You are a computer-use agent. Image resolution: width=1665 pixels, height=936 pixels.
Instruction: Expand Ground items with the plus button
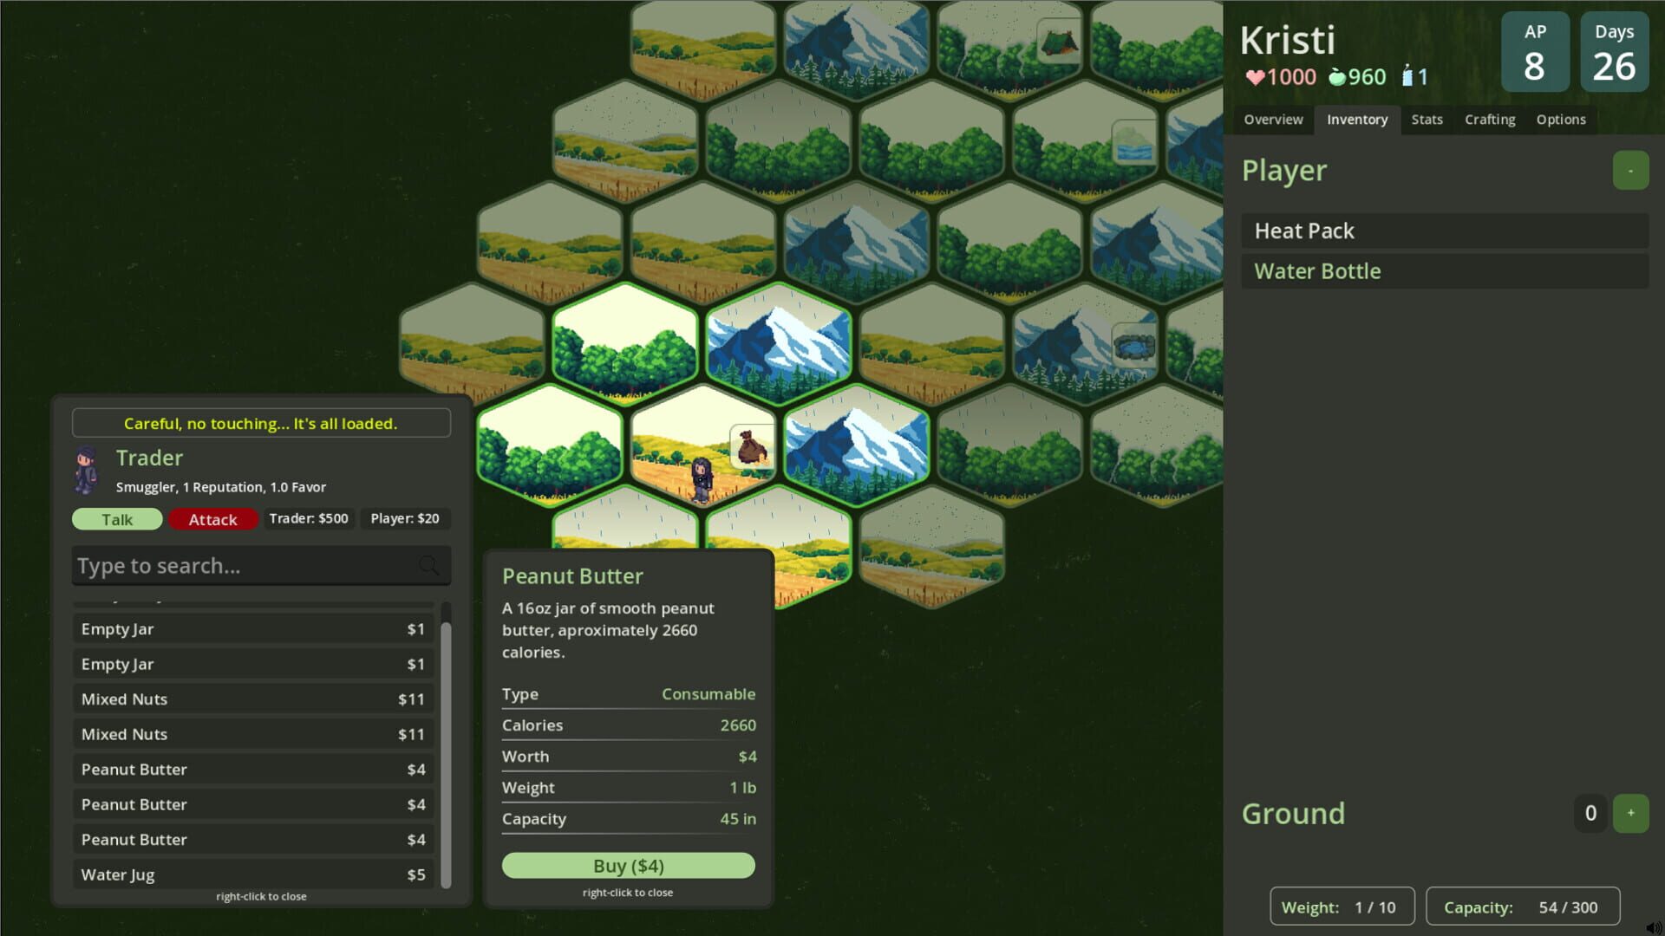(1631, 813)
